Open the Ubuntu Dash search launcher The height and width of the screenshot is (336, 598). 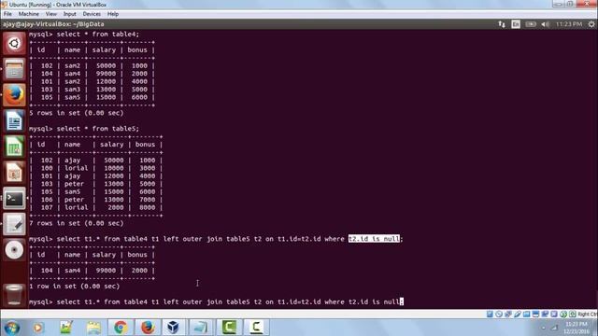pyautogui.click(x=14, y=43)
